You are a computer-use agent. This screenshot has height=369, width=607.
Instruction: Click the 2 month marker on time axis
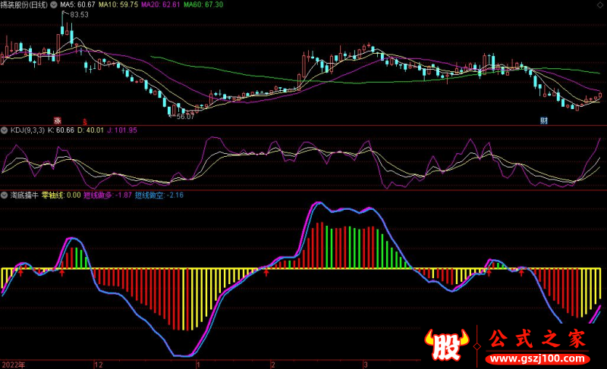(x=273, y=364)
